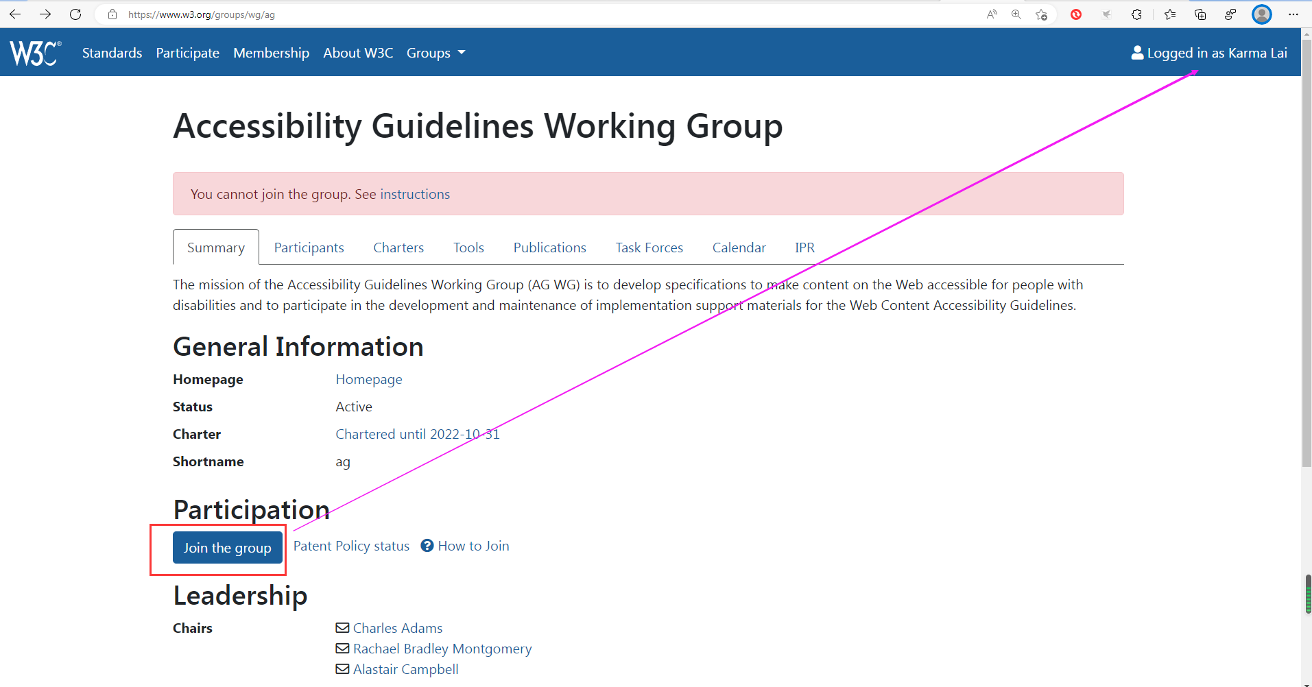The width and height of the screenshot is (1312, 687).
Task: Open the instructions link in the warning banner
Action: (x=414, y=194)
